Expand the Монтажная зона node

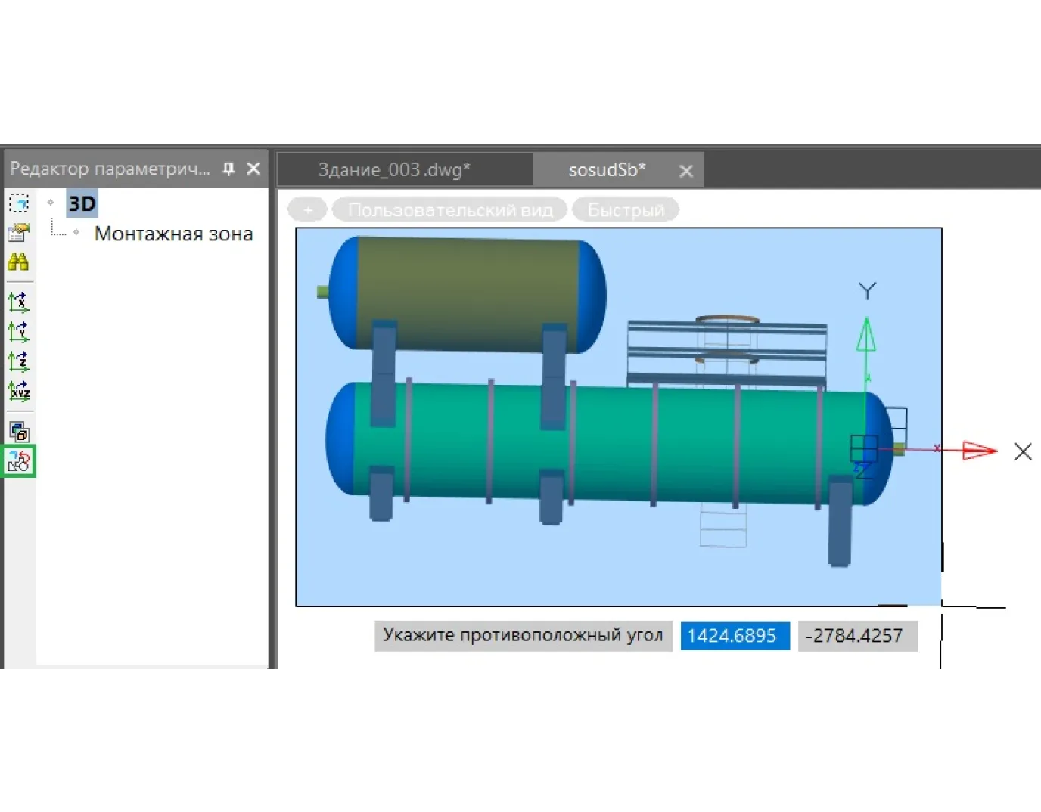tap(76, 232)
